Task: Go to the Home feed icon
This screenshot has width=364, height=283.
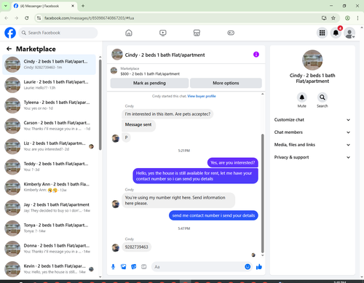Action: coord(129,33)
